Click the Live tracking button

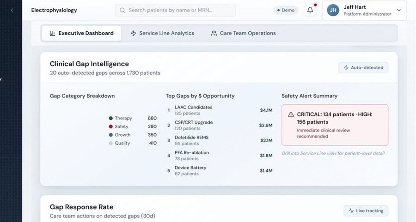366,211
